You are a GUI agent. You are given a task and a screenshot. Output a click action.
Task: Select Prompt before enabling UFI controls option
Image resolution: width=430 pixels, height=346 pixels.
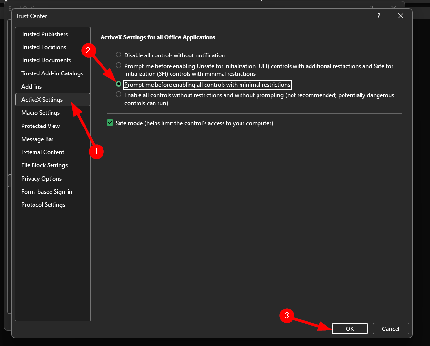point(119,65)
